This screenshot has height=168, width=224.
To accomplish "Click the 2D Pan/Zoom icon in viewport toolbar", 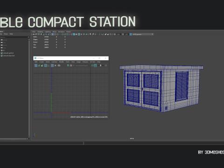I will (46, 34).
